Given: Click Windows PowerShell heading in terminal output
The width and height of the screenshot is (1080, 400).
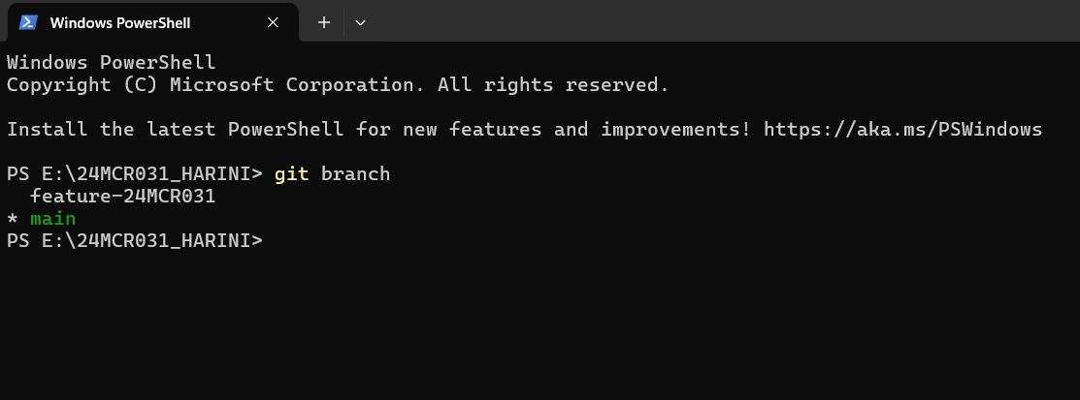Looking at the screenshot, I should pos(111,63).
